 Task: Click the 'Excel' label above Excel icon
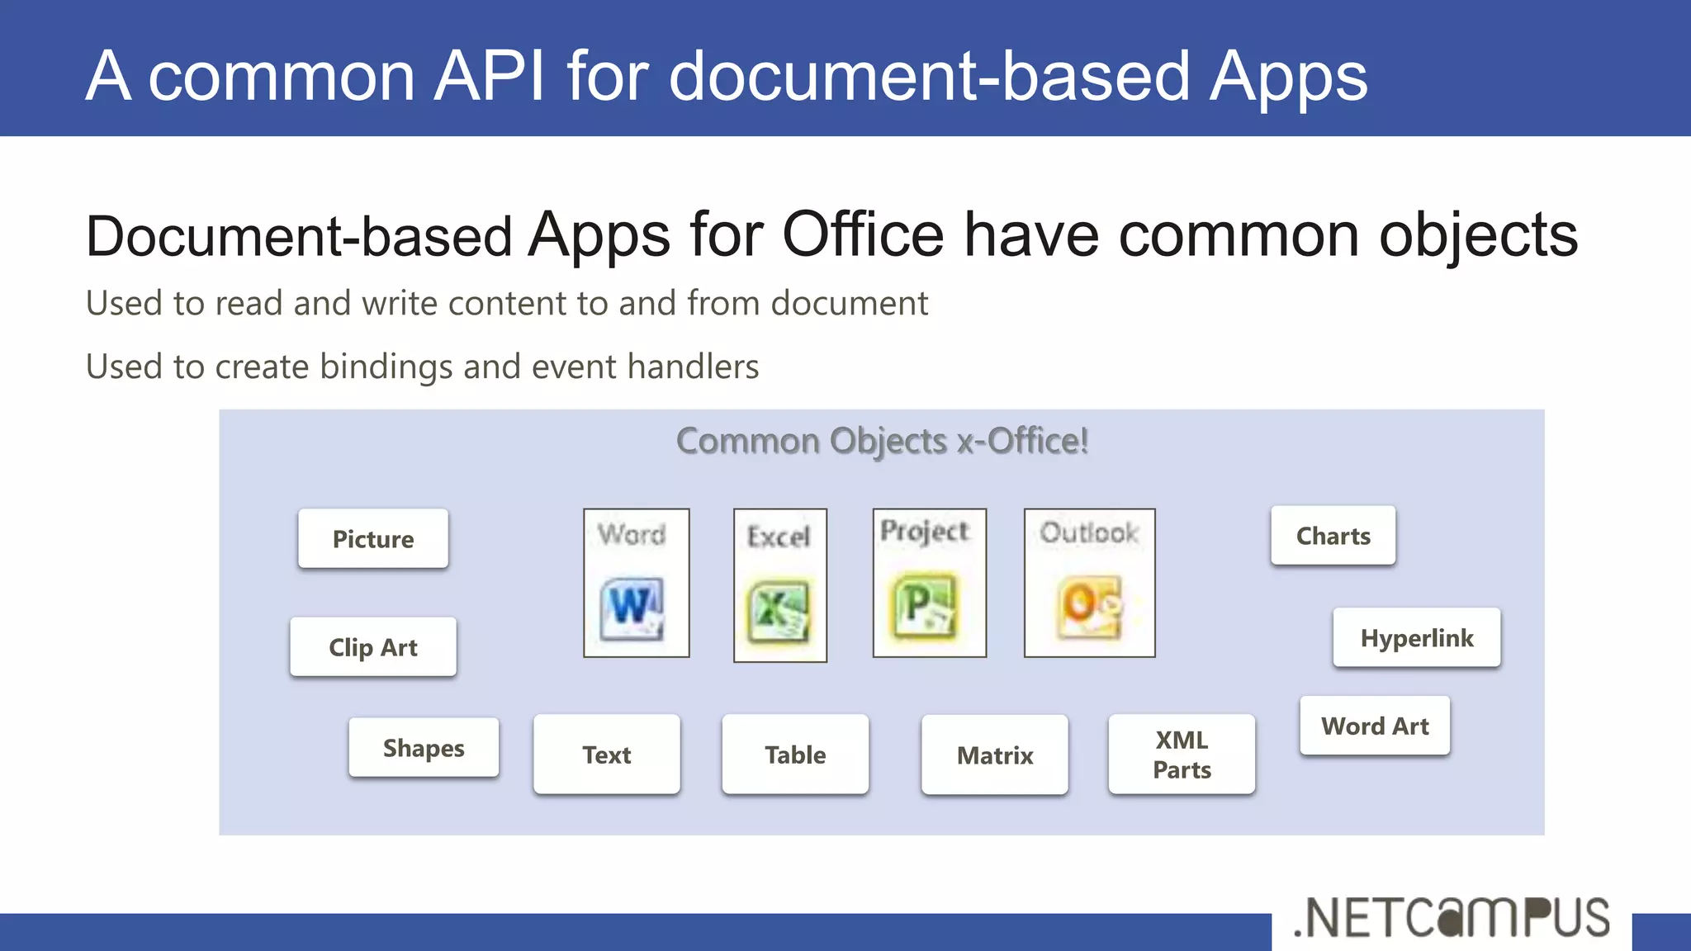[779, 537]
